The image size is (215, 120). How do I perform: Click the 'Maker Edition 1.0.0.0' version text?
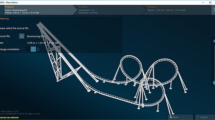[x=9, y=111]
